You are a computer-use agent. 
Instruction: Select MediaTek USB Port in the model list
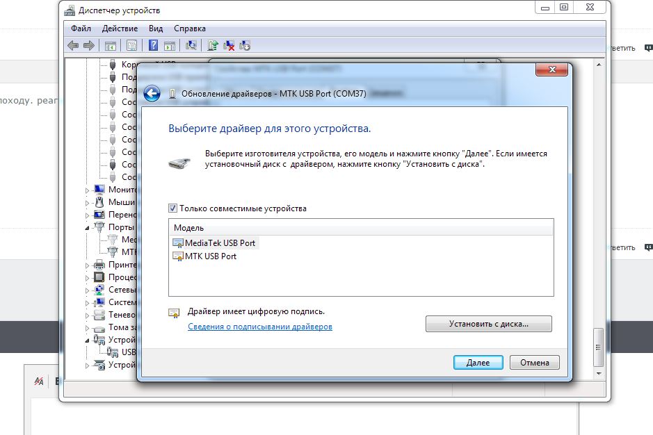click(x=215, y=243)
